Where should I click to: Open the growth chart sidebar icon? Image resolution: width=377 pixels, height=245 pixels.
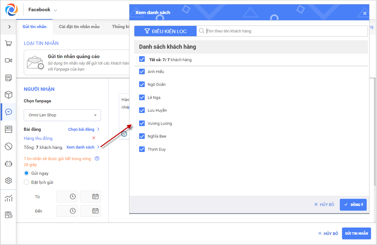pos(8,198)
